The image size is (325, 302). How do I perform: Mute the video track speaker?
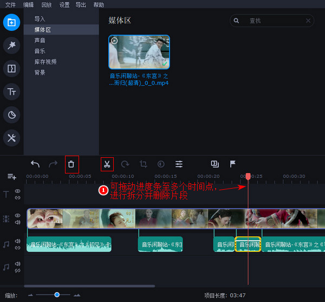tap(18, 222)
